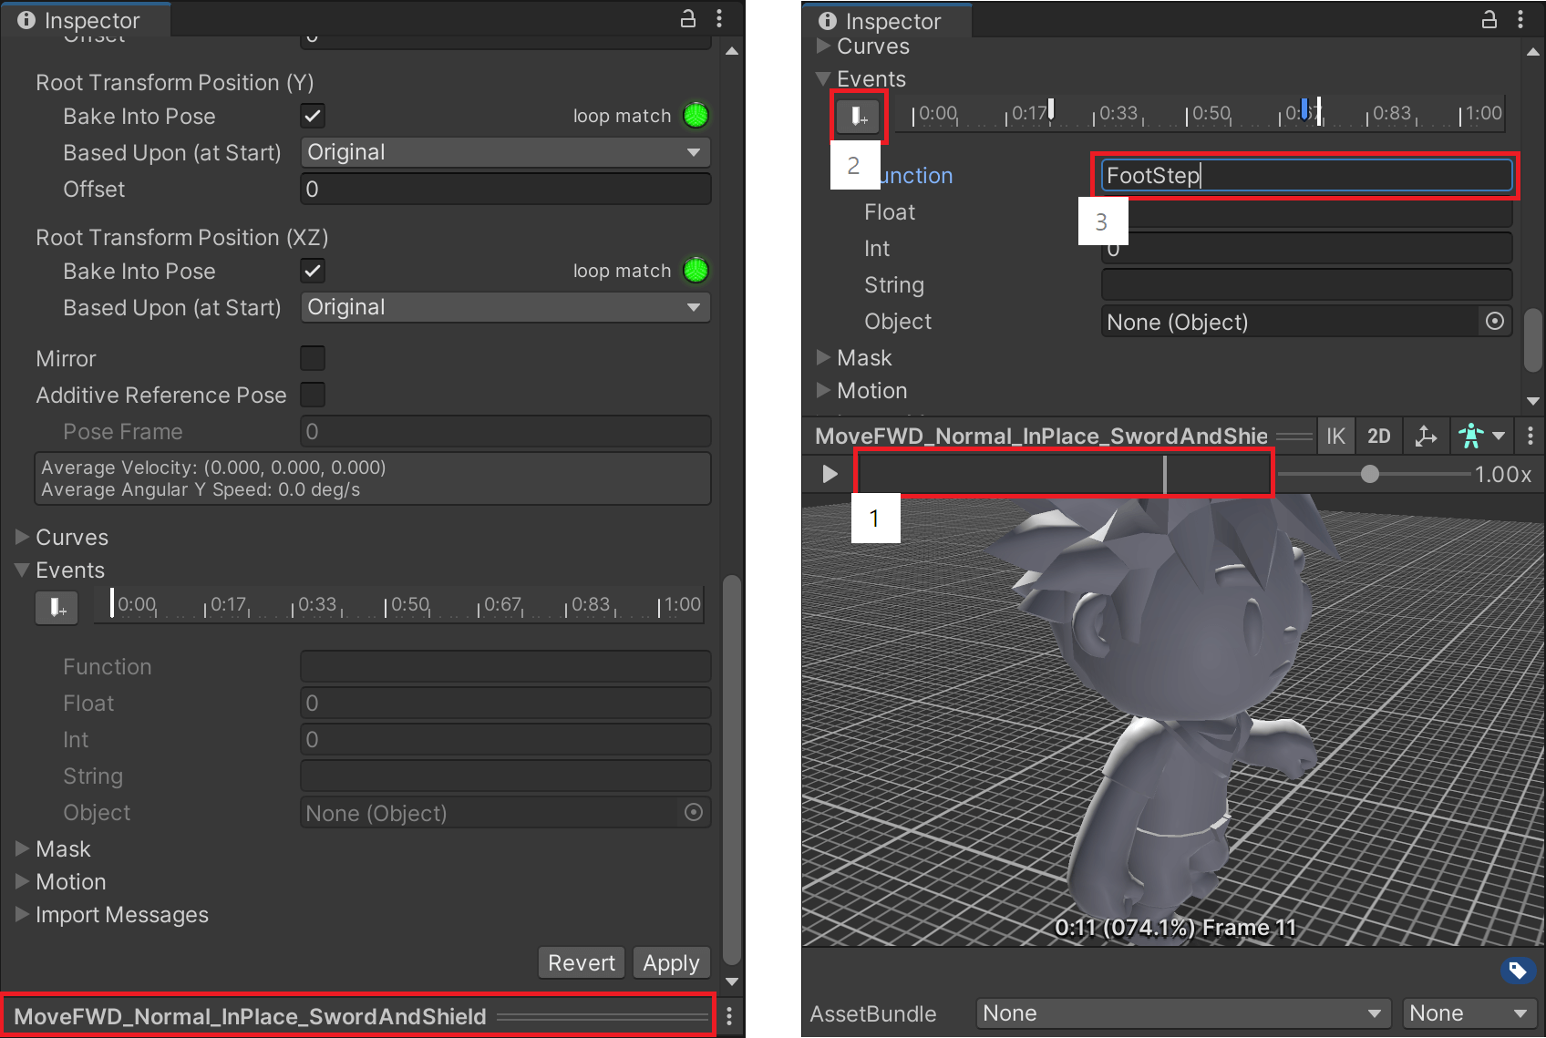Enable the Mirror checkbox
The width and height of the screenshot is (1546, 1038).
tap(313, 358)
